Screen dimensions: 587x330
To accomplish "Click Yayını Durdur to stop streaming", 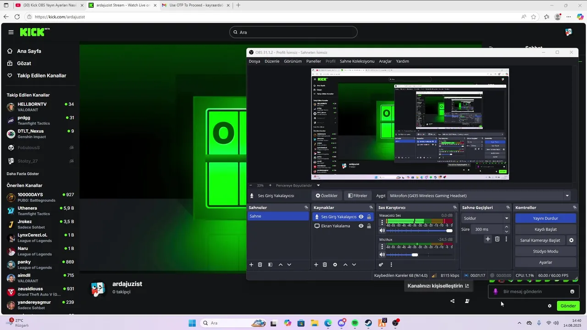I will pos(545,218).
